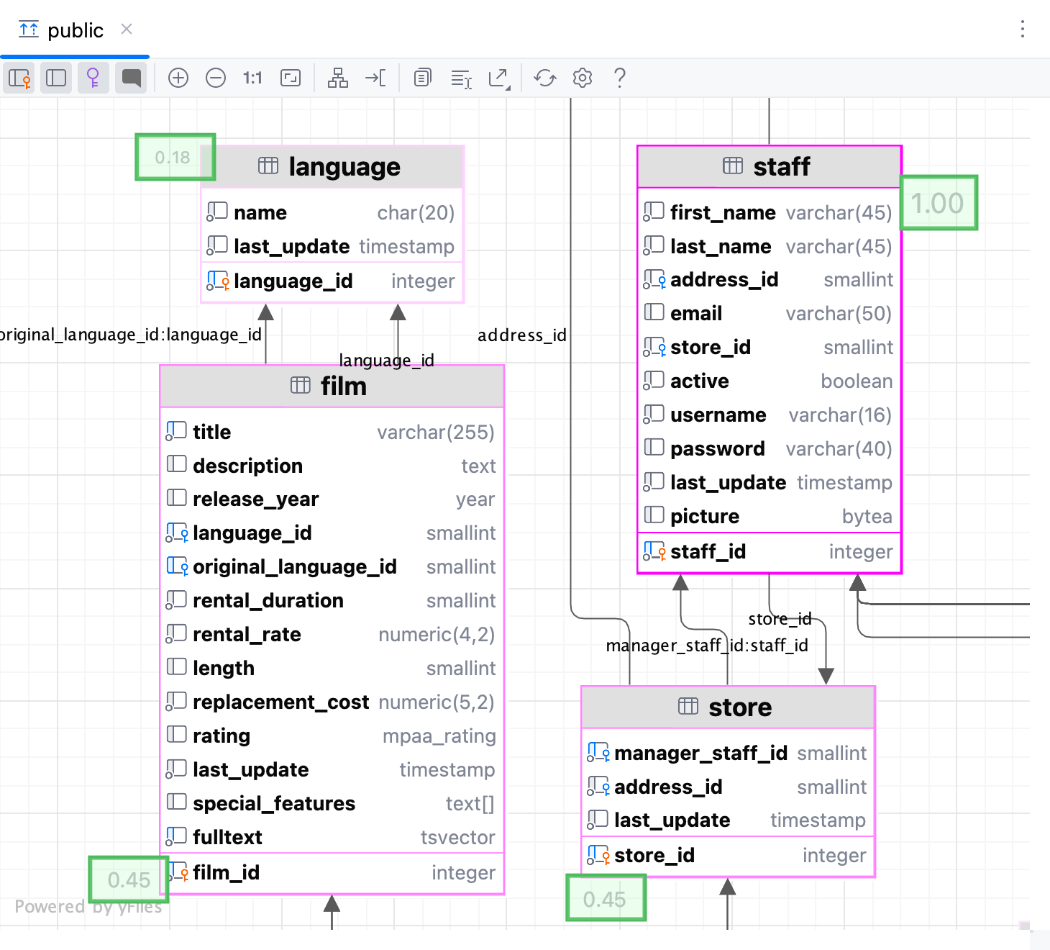This screenshot has width=1050, height=950.
Task: Fit the diagram content to the window
Action: pos(291,78)
